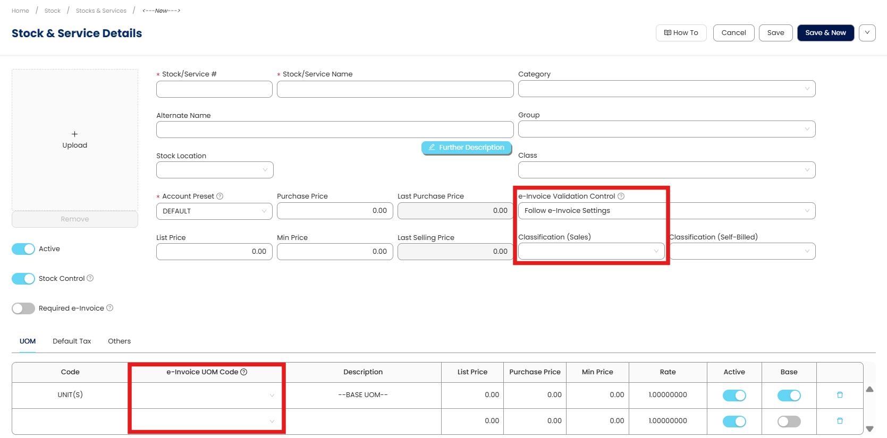Screen dimensions: 887x438
Task: Open the Classification (Sales) dropdown
Action: [591, 252]
